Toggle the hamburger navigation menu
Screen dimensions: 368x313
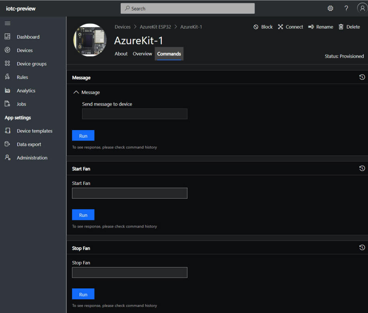[8, 23]
